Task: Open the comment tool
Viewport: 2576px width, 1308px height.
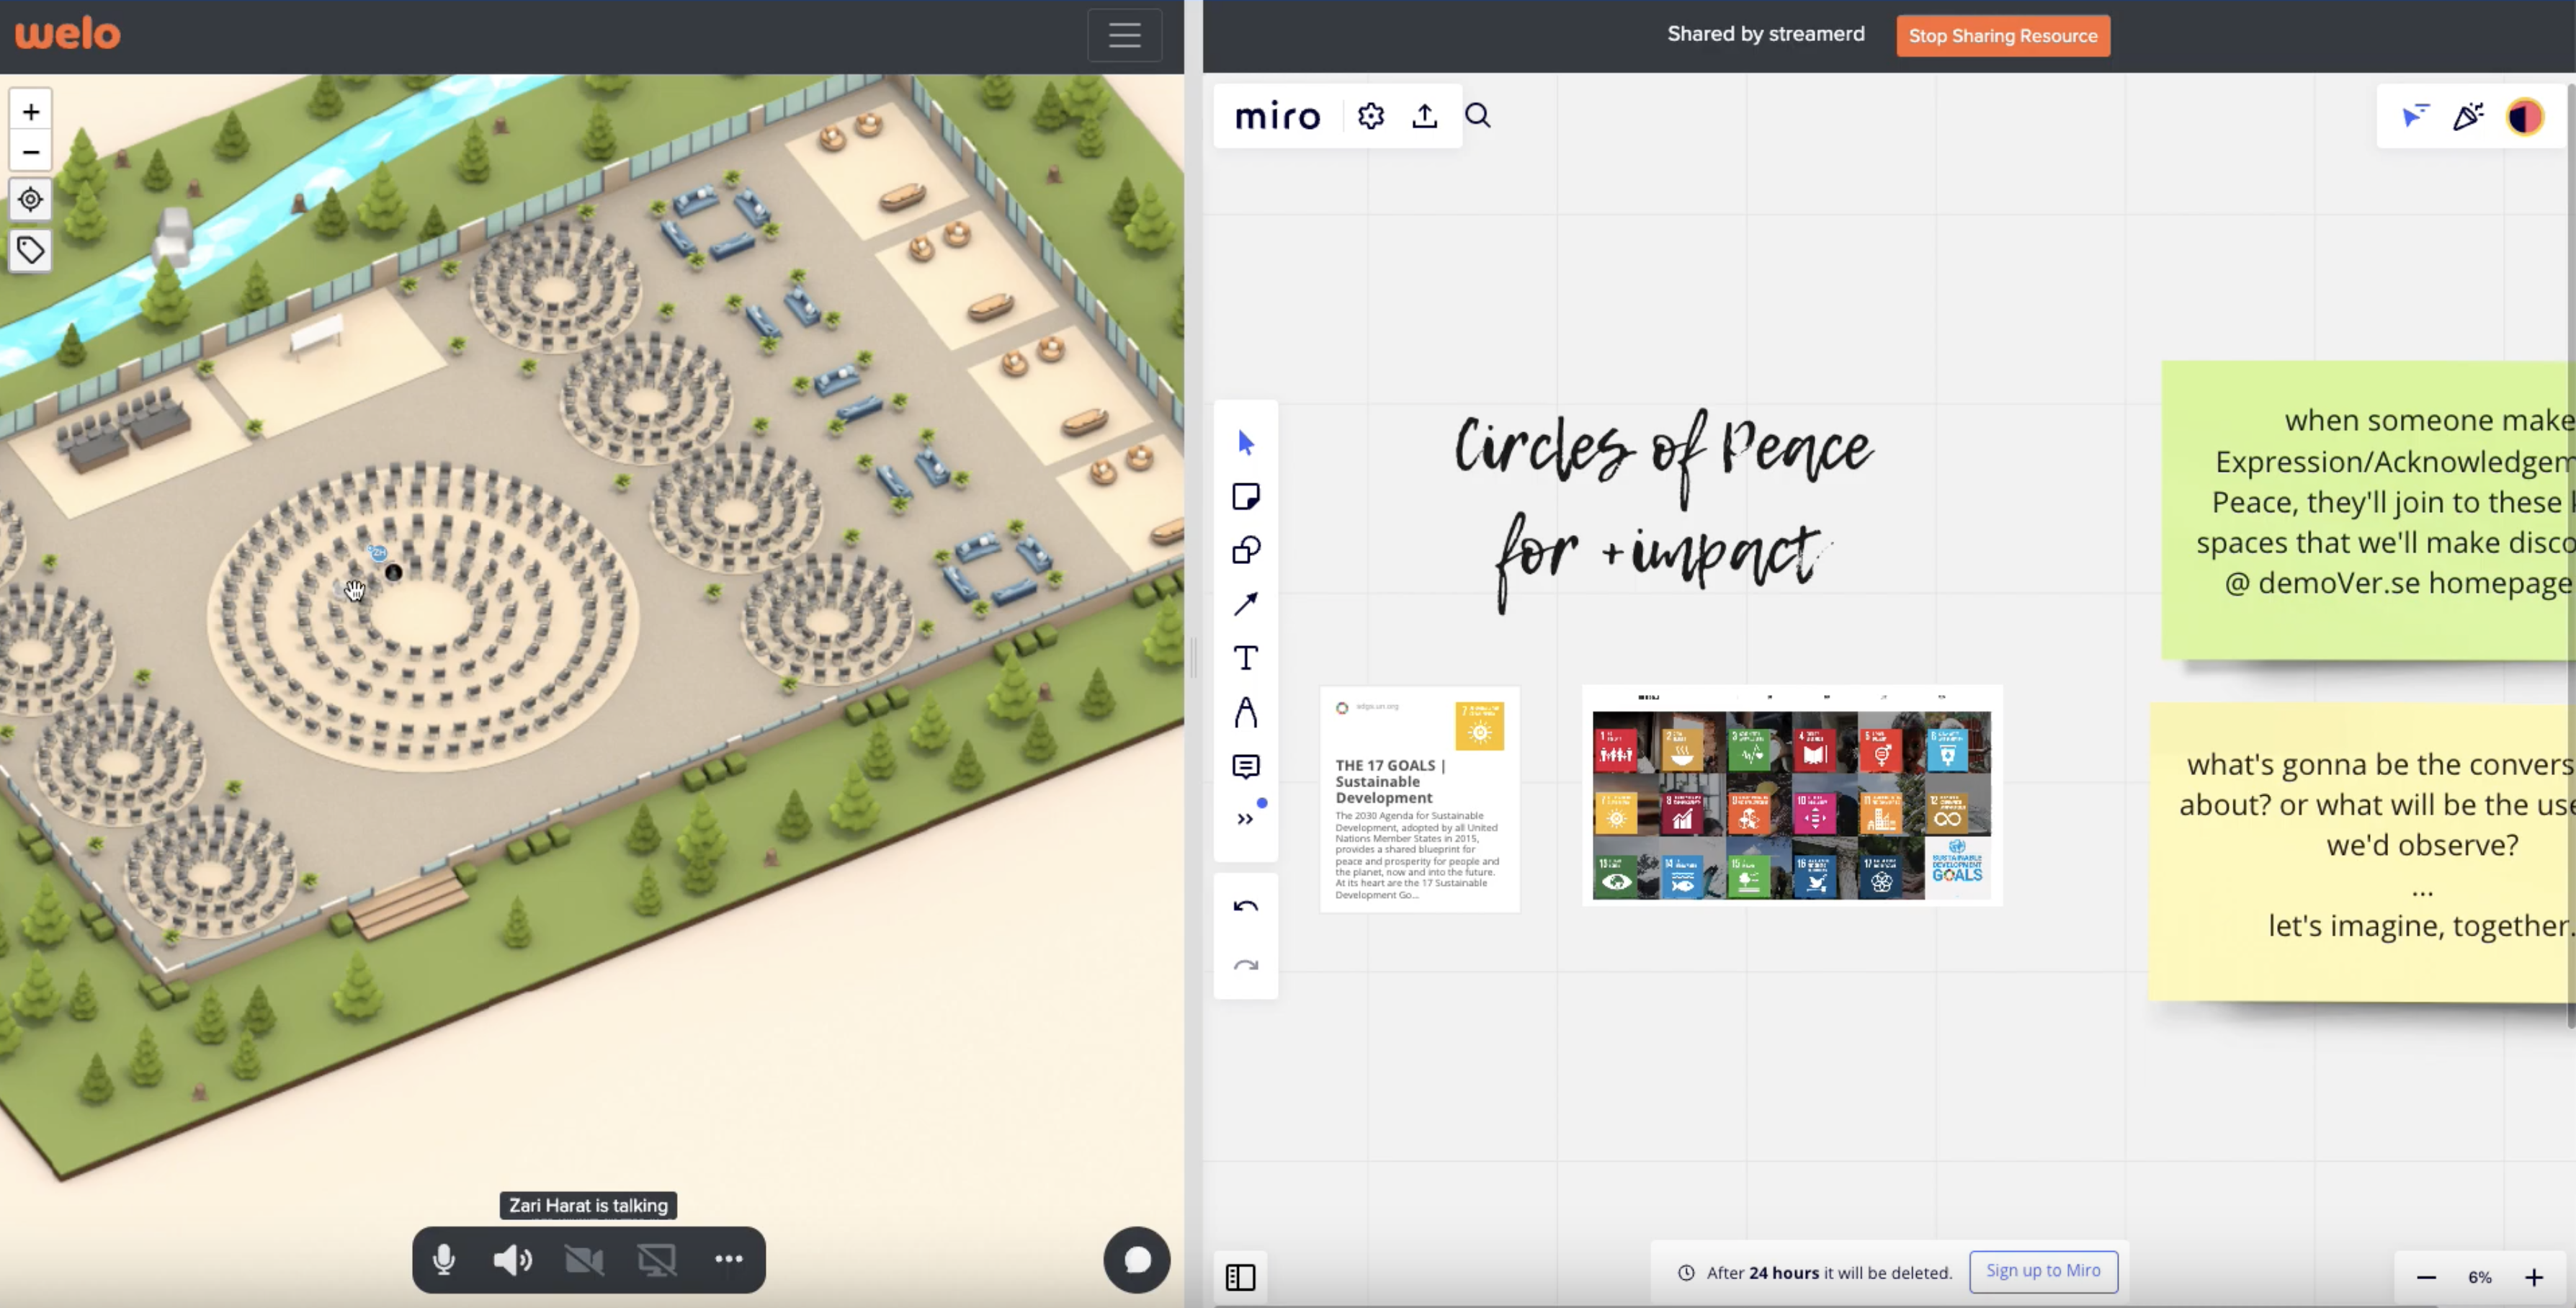Action: pyautogui.click(x=1245, y=766)
